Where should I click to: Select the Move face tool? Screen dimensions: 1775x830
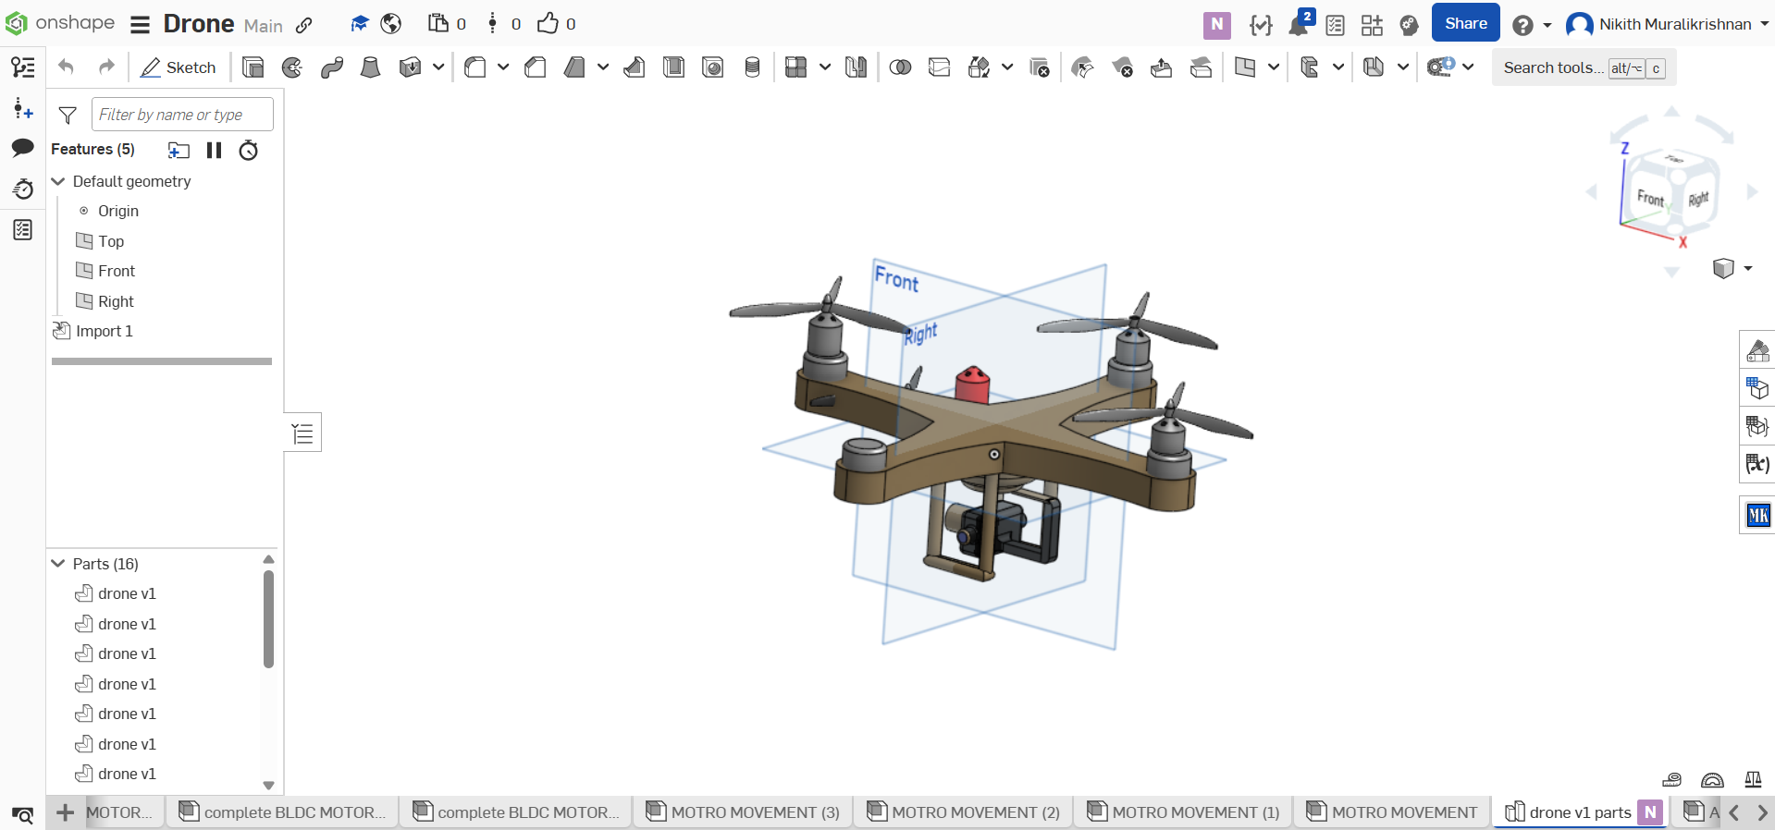tap(1162, 67)
